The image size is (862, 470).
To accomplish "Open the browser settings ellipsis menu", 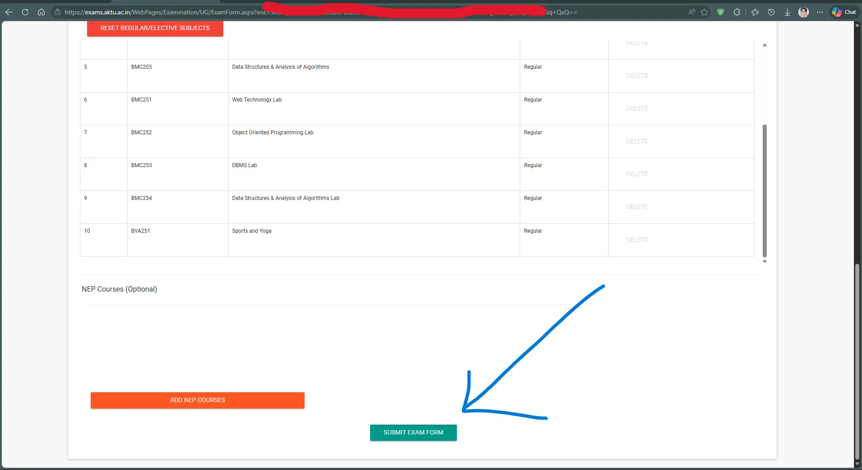I will [820, 12].
